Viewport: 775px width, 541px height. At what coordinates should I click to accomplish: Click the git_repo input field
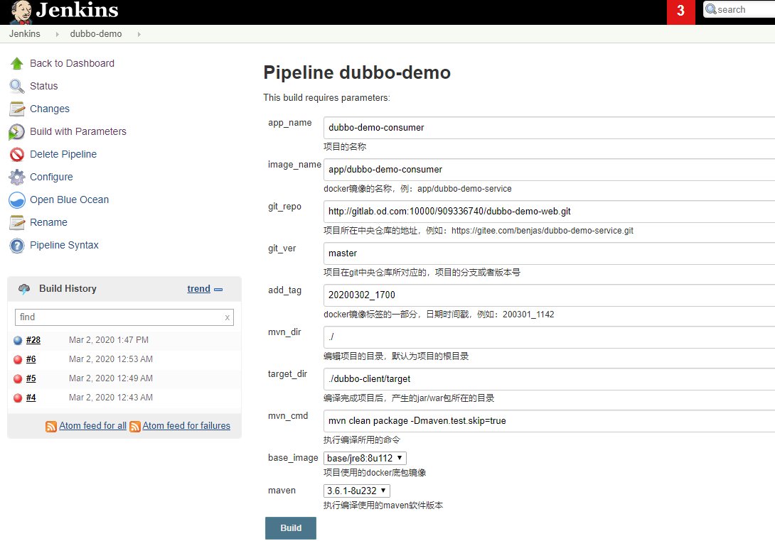(x=547, y=212)
